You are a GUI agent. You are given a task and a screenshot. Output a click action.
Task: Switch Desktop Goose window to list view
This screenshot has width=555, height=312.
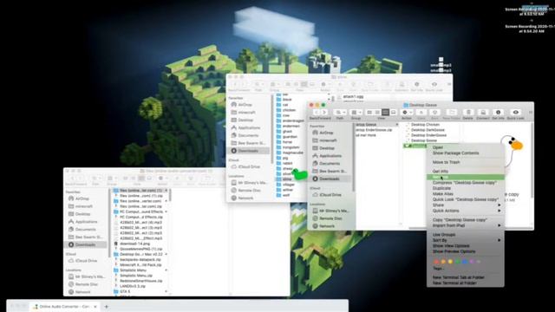[377, 113]
